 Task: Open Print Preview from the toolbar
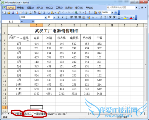pos(30,12)
